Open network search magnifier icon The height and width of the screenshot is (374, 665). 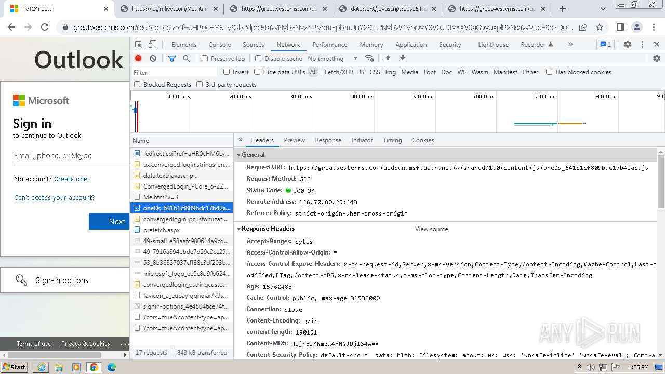coord(187,59)
